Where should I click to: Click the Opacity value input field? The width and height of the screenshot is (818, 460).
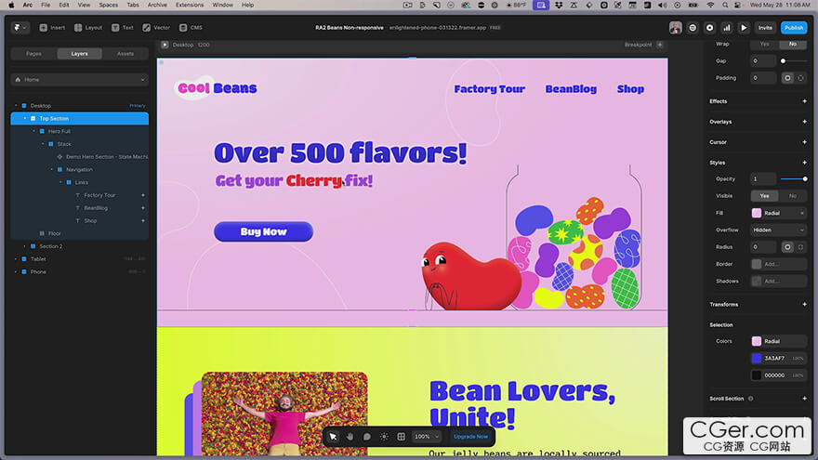click(762, 178)
